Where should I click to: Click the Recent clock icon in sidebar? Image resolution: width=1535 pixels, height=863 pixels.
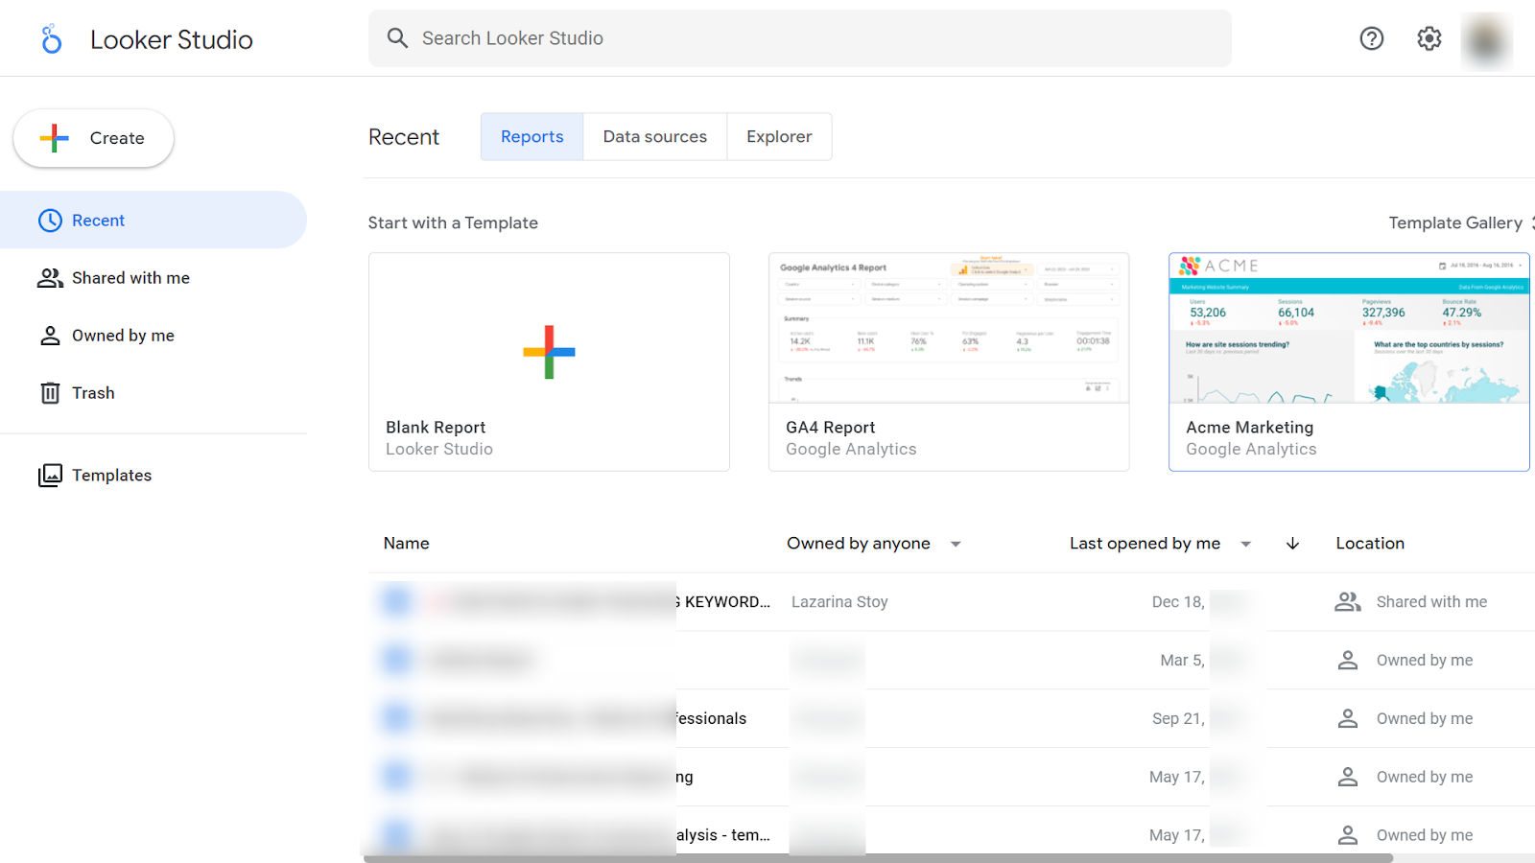[50, 221]
